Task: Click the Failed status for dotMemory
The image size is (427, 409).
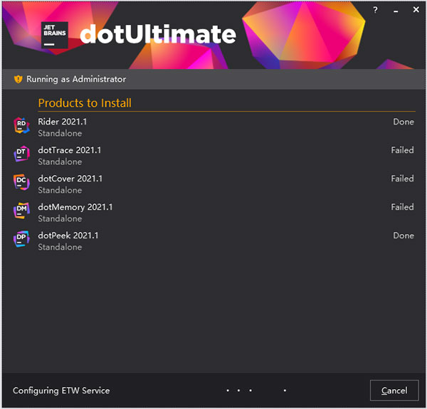Action: tap(403, 207)
